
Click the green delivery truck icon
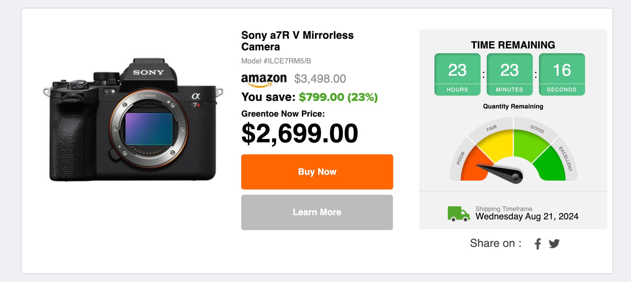coord(459,214)
